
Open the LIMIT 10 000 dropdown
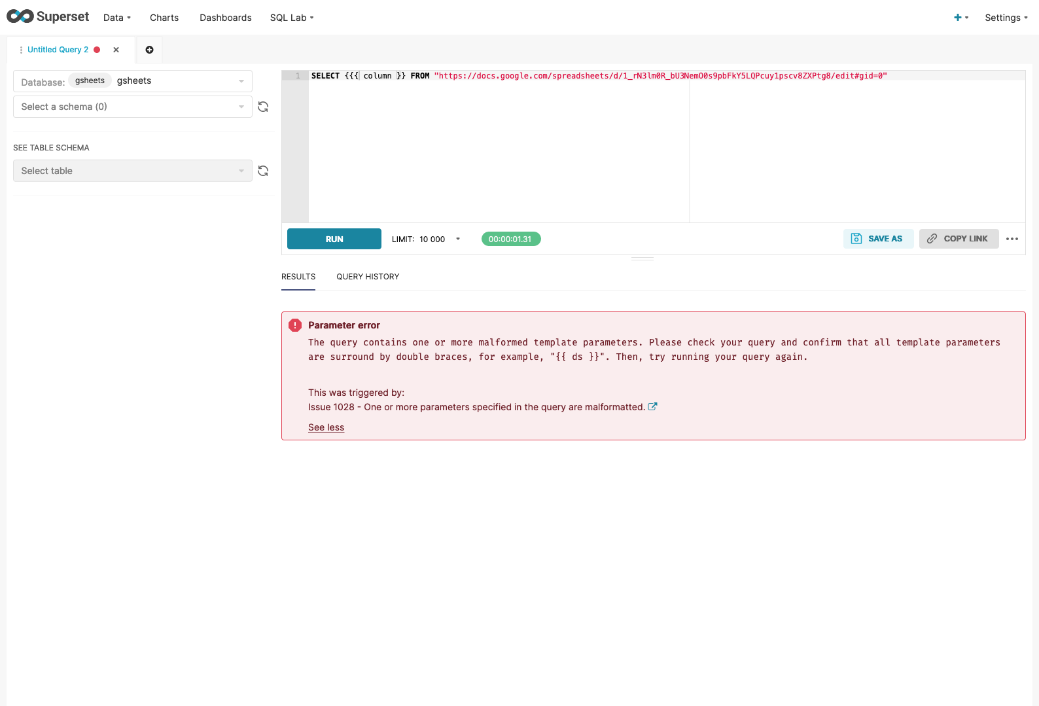pos(426,239)
